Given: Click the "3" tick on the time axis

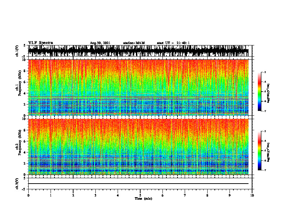Looking at the screenshot, I should [x=95, y=195].
